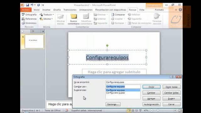Select suggestion 'Configurar equipos'

click(x=123, y=90)
